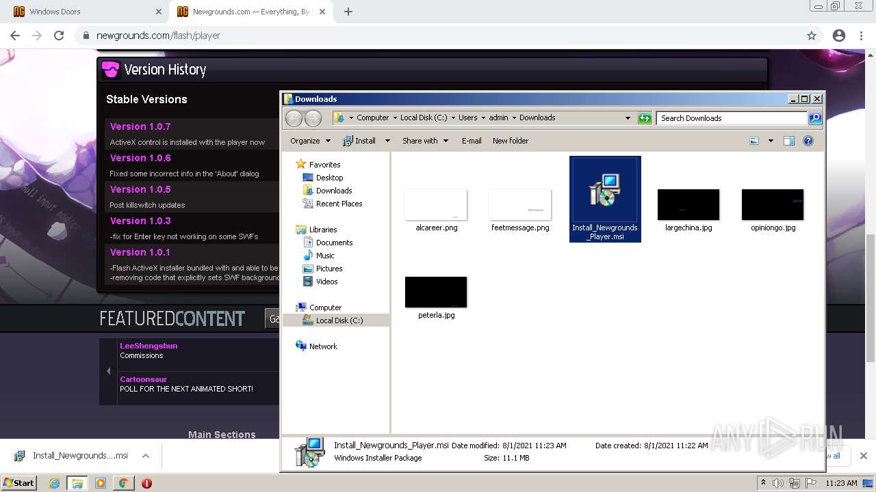Create a New folder
Image resolution: width=876 pixels, height=492 pixels.
[x=511, y=141]
